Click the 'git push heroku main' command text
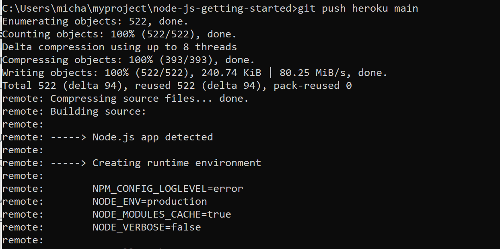500x249 pixels. pyautogui.click(x=358, y=8)
